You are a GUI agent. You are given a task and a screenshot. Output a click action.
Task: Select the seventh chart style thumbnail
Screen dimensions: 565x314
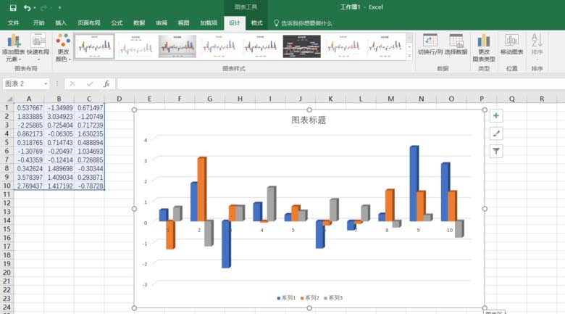(343, 46)
